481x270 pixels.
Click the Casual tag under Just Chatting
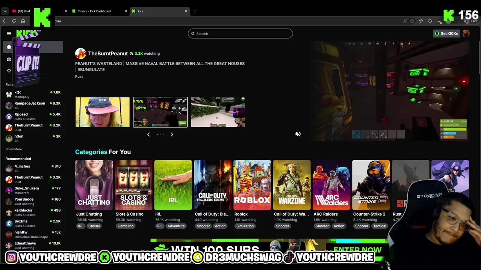[94, 226]
